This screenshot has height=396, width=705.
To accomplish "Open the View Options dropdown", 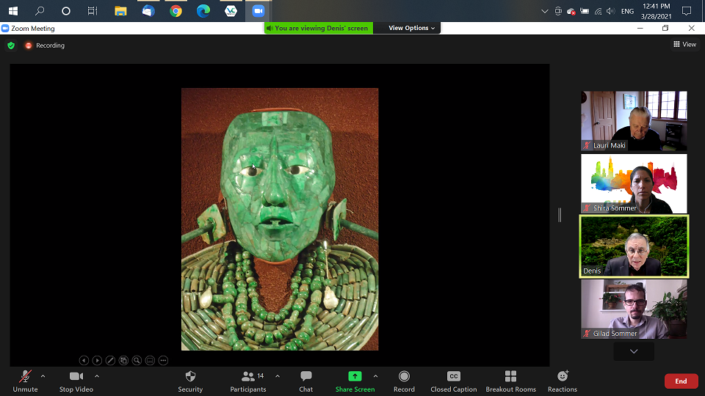I will (x=411, y=28).
